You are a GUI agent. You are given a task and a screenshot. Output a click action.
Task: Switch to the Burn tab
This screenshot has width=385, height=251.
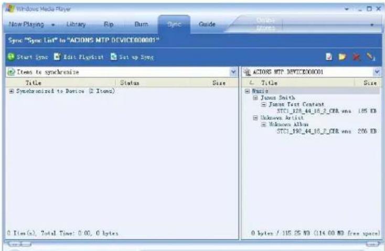[x=141, y=24]
